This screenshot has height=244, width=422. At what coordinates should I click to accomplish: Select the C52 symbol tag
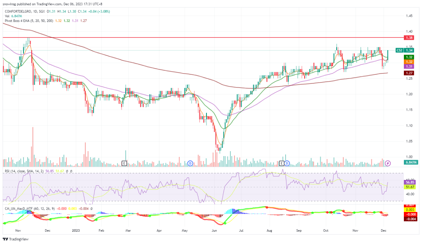[399, 50]
